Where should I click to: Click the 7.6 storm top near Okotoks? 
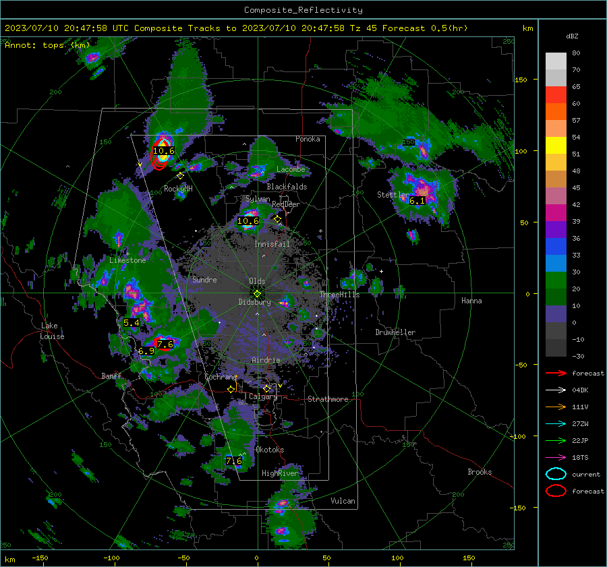[x=234, y=460]
